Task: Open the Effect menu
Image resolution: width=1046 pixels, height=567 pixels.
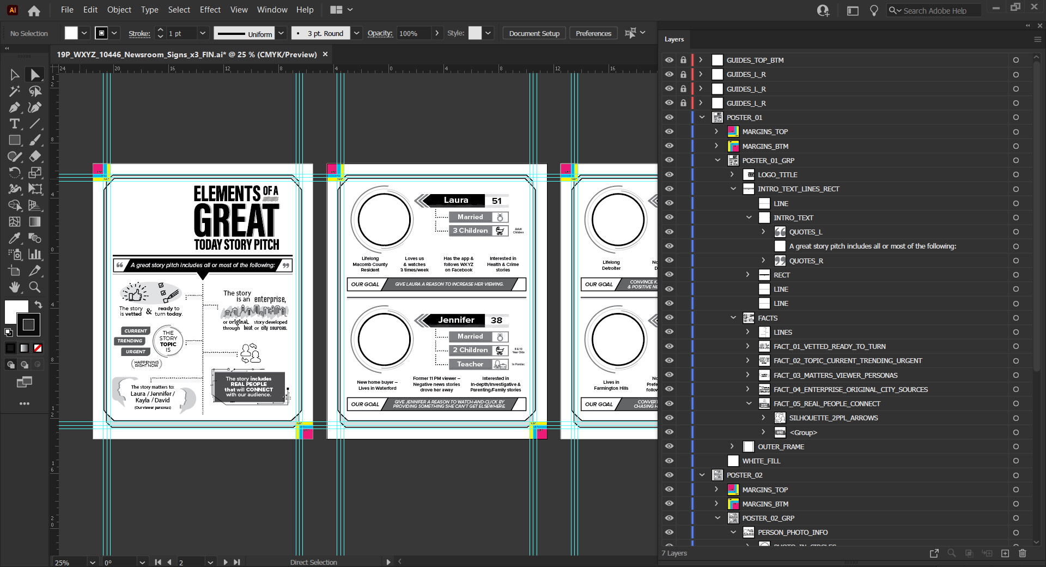Action: tap(210, 10)
